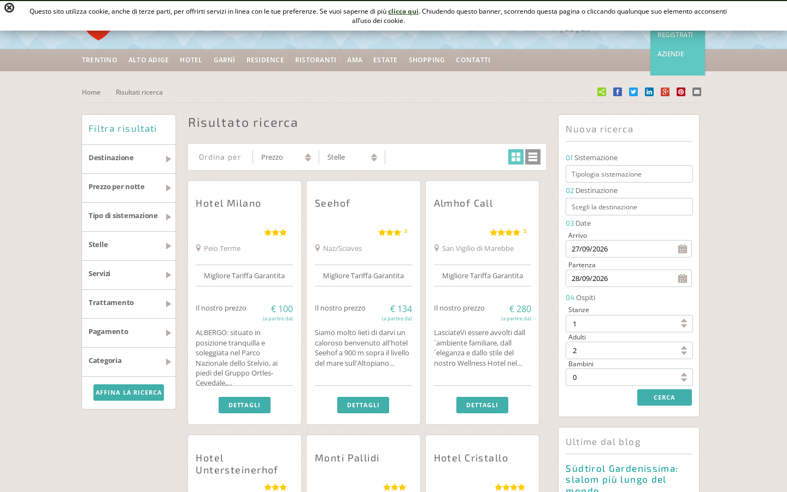Expand the Categoria filter

(x=129, y=361)
